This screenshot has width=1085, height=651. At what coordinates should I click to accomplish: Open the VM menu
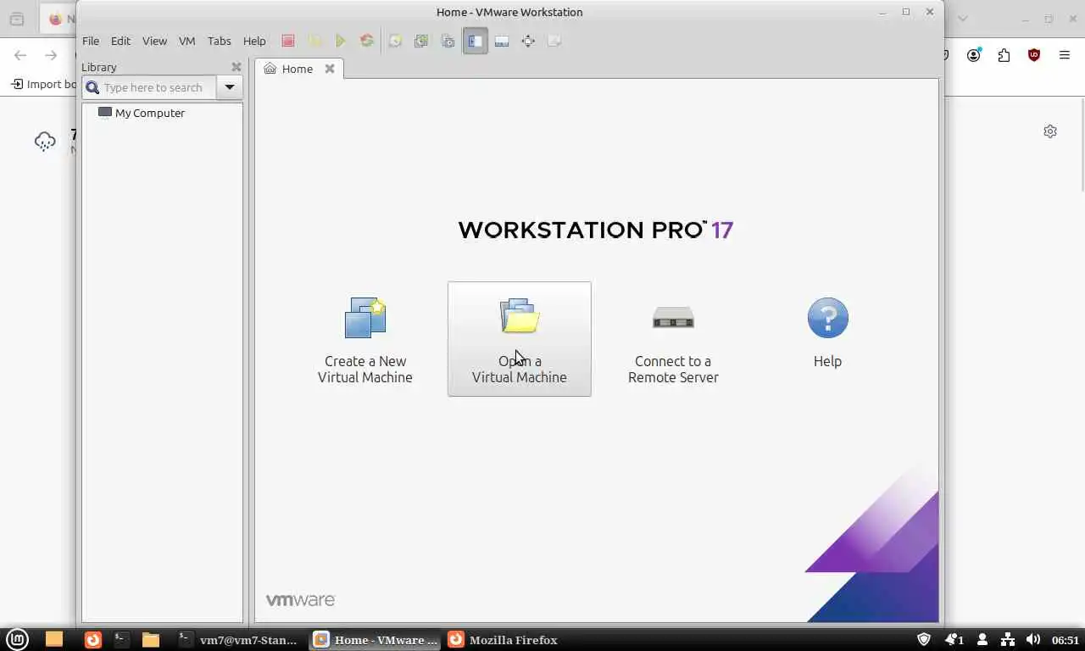[187, 41]
